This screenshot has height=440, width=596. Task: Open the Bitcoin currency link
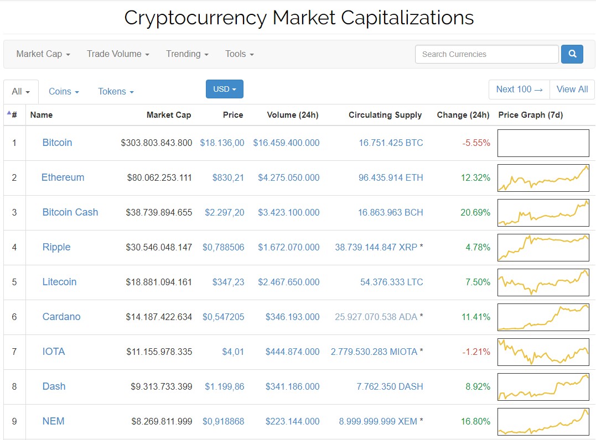(x=57, y=143)
